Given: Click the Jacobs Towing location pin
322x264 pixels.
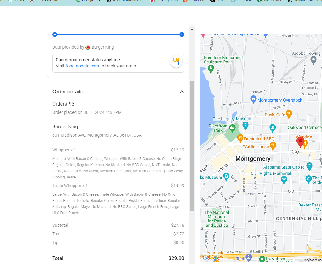Looking at the screenshot, I should click(x=313, y=60).
